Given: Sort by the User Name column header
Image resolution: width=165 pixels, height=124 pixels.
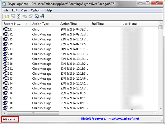Looking at the screenshot, I should (139, 24).
